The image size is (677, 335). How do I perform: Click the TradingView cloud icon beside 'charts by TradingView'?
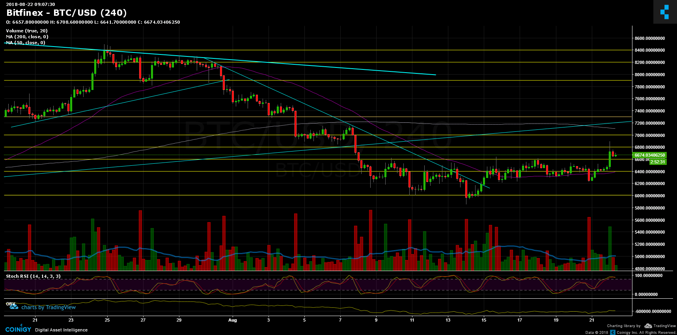[14, 307]
